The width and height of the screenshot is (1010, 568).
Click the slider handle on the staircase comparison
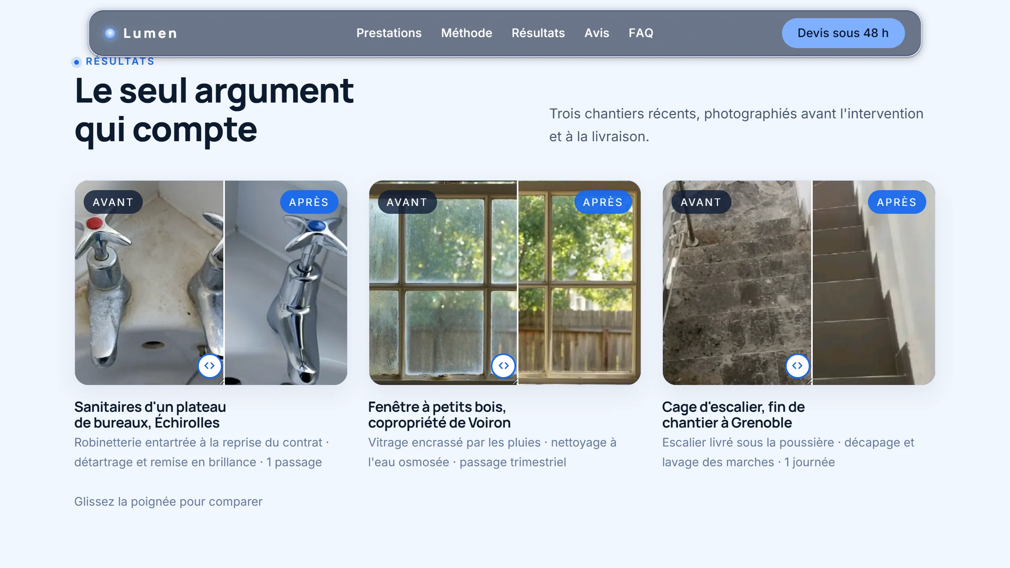[797, 366]
